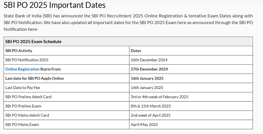
Task: Click the SBI PO Activity column header
Action: [x=66, y=51]
